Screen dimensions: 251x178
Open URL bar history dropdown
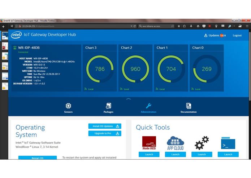tap(131, 26)
